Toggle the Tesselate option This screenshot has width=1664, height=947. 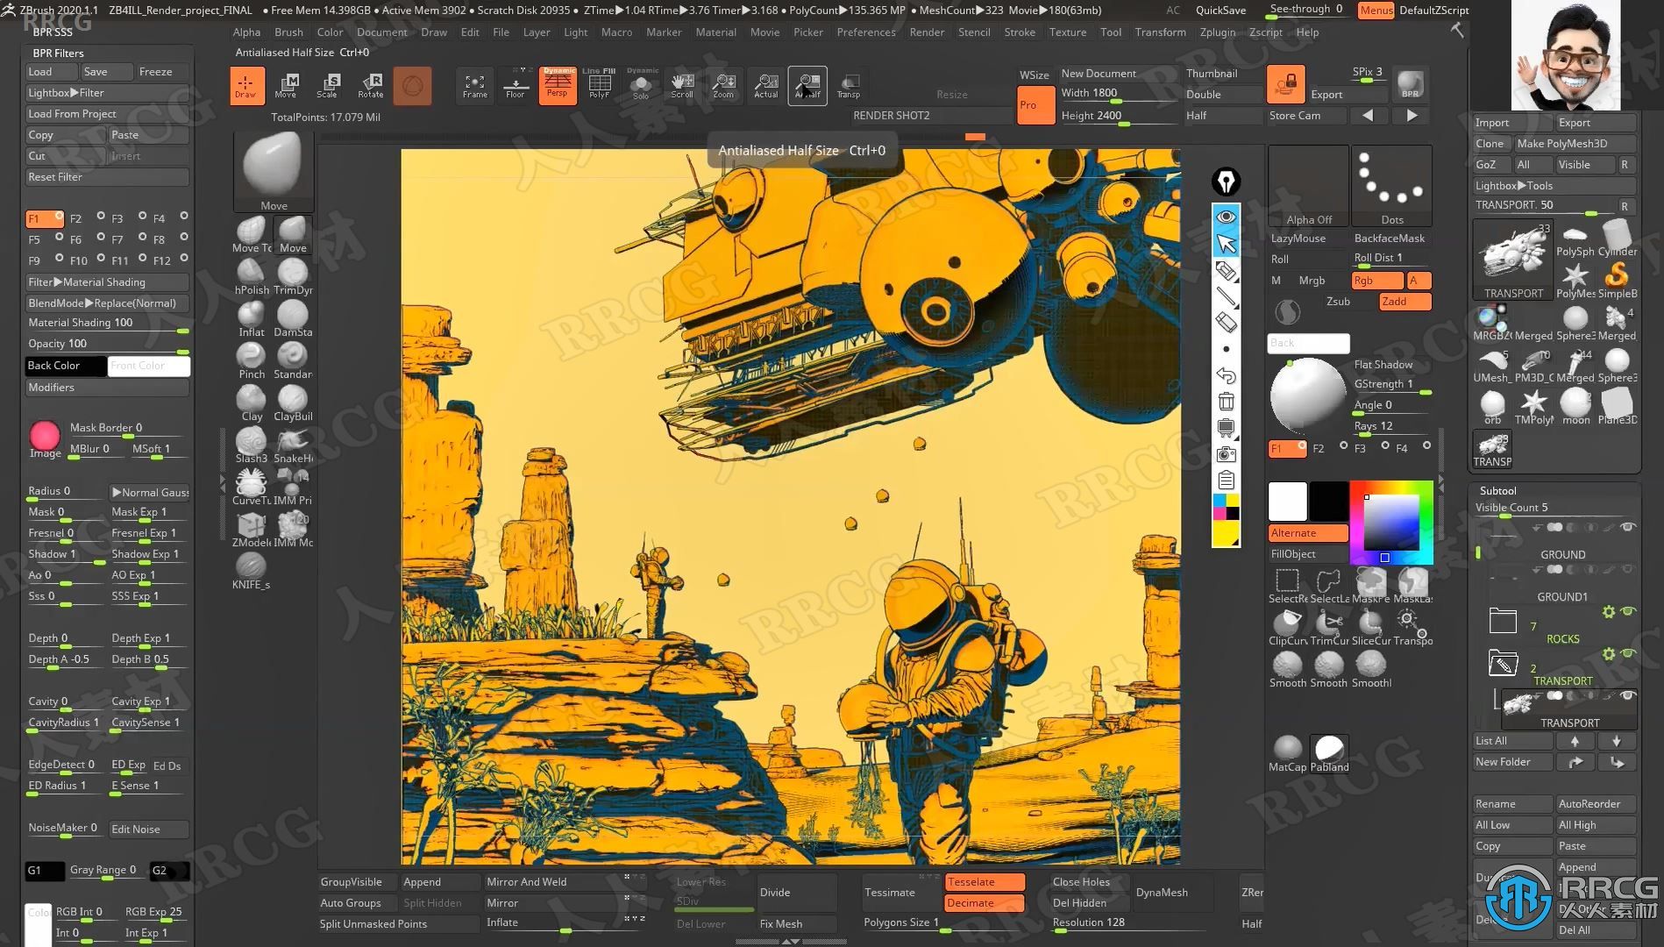[x=985, y=882]
